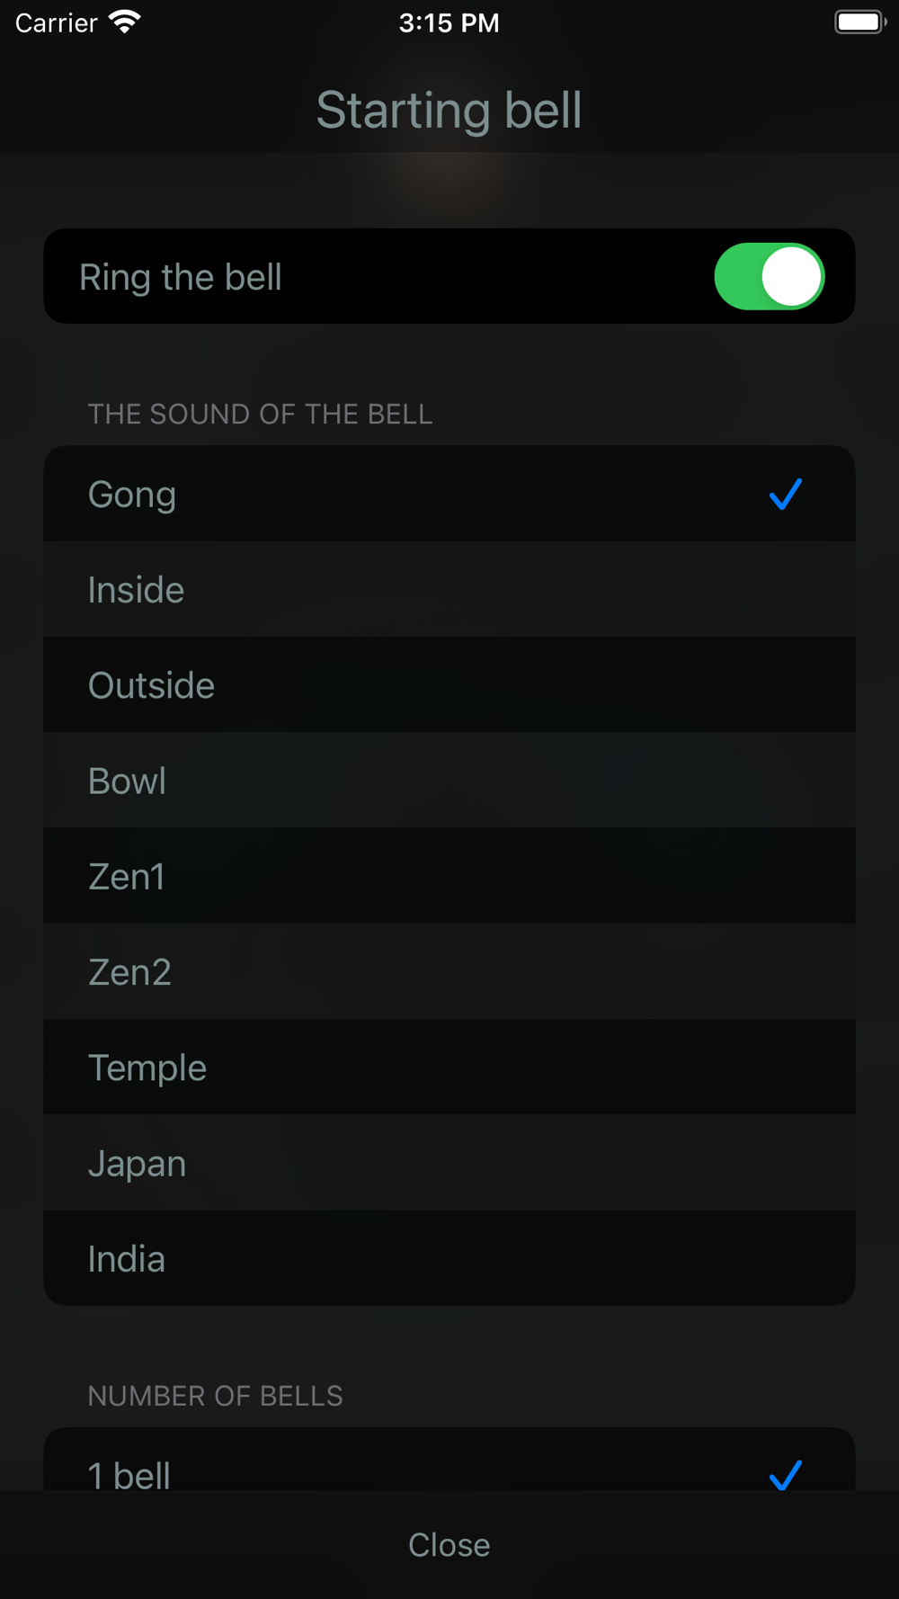The height and width of the screenshot is (1599, 899).
Task: Click the status bar clock
Action: [449, 22]
